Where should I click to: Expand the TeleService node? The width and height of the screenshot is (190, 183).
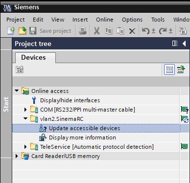[x=25, y=147]
